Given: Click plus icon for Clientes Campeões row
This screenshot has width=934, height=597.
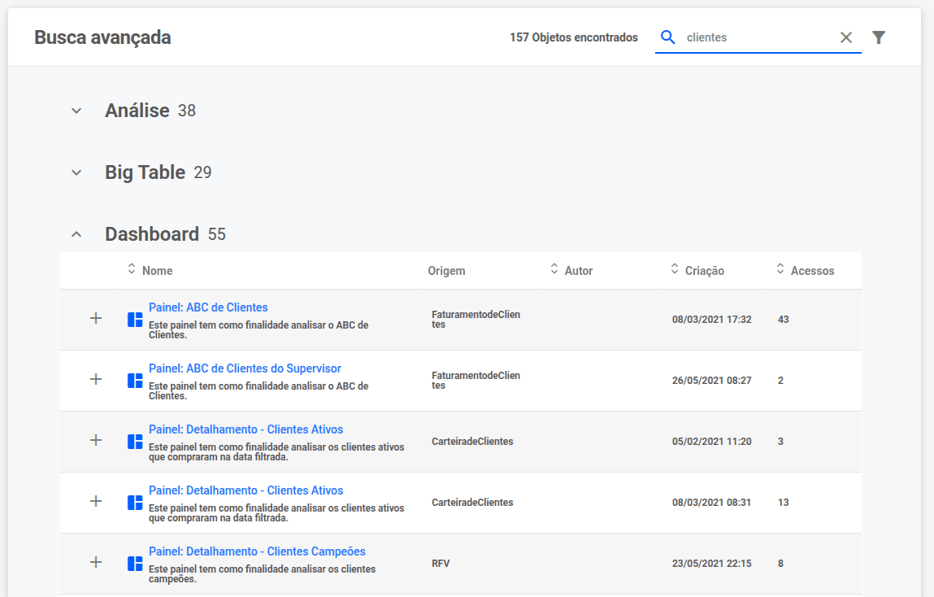Looking at the screenshot, I should point(96,563).
